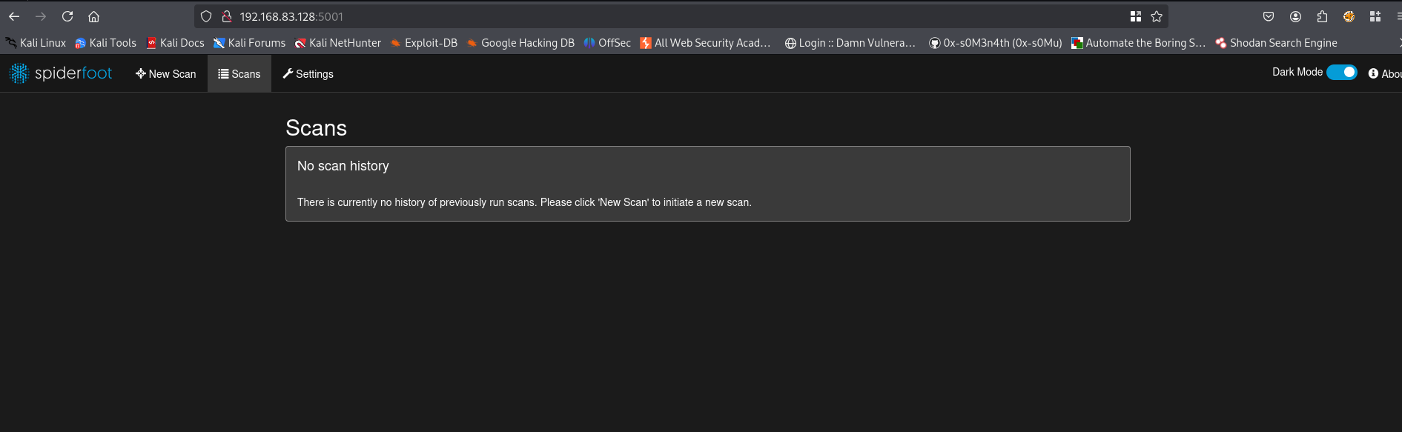Open the Kali Docs bookmark

(175, 43)
